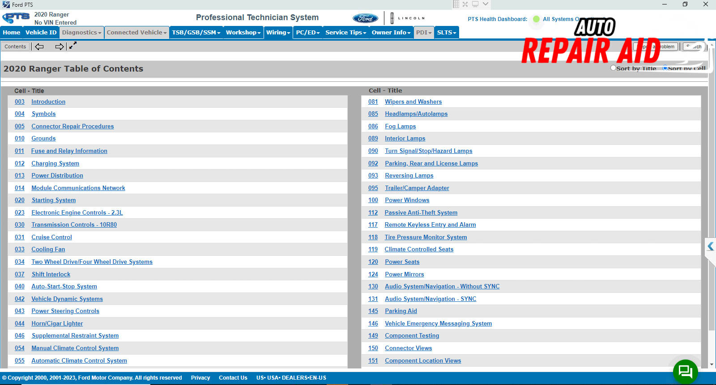
Task: Open the Wipers and Washers link
Action: 413,102
